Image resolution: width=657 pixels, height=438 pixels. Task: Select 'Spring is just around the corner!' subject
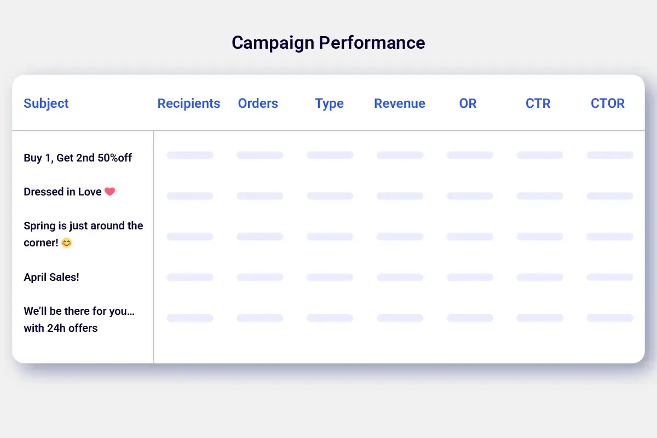83,234
